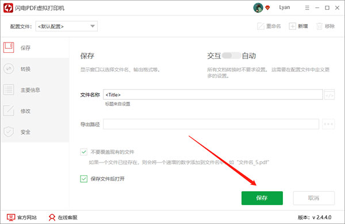Click the 移除 remove profile button
The height and width of the screenshot is (224, 345).
(325, 26)
